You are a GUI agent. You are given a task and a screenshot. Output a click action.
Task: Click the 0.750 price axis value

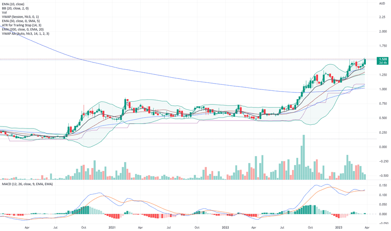pyautogui.click(x=383, y=104)
